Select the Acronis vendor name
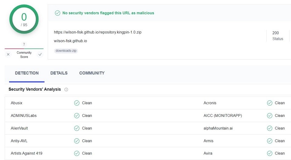Viewport: 291px width, 160px height. pos(210,103)
